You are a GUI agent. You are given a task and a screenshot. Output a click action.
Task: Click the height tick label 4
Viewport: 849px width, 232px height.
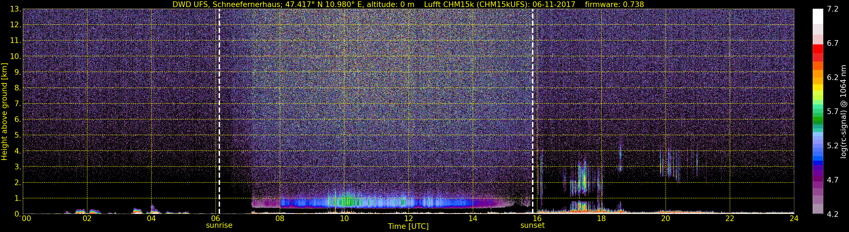(17, 151)
